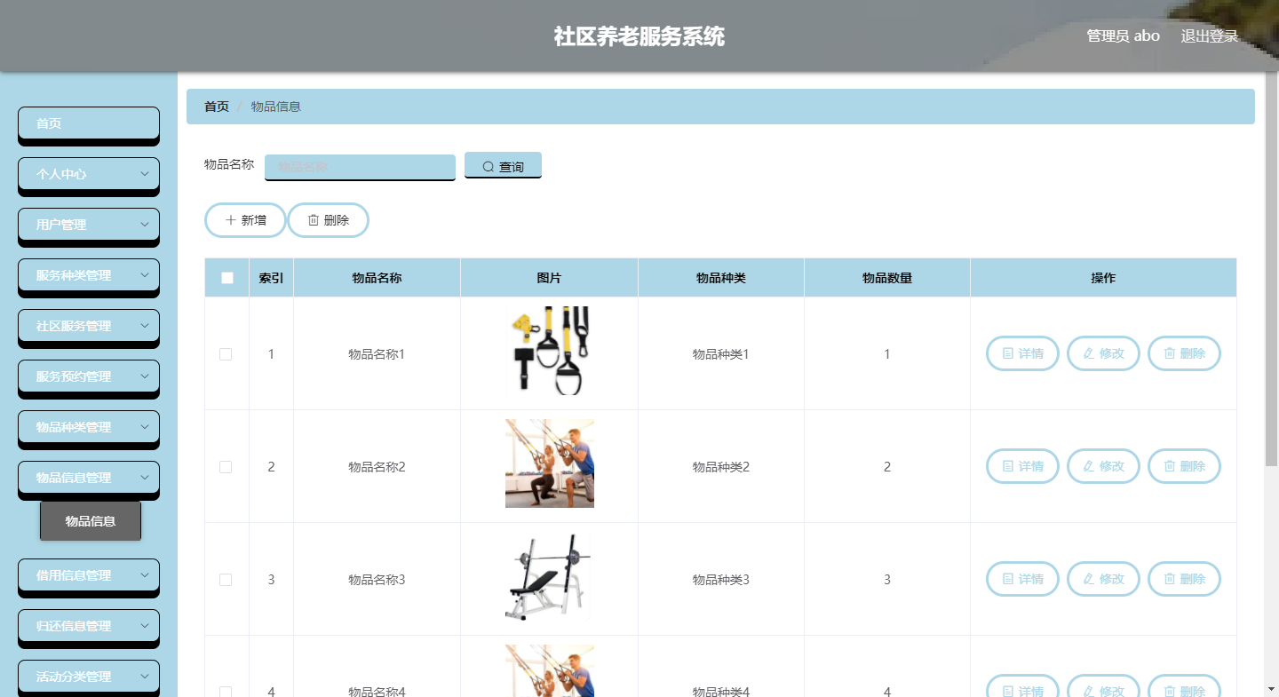Screen dimensions: 1279x697
Task: Focus the 物品名称 search input field
Action: tap(360, 167)
